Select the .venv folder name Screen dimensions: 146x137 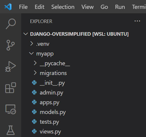pos(43,44)
